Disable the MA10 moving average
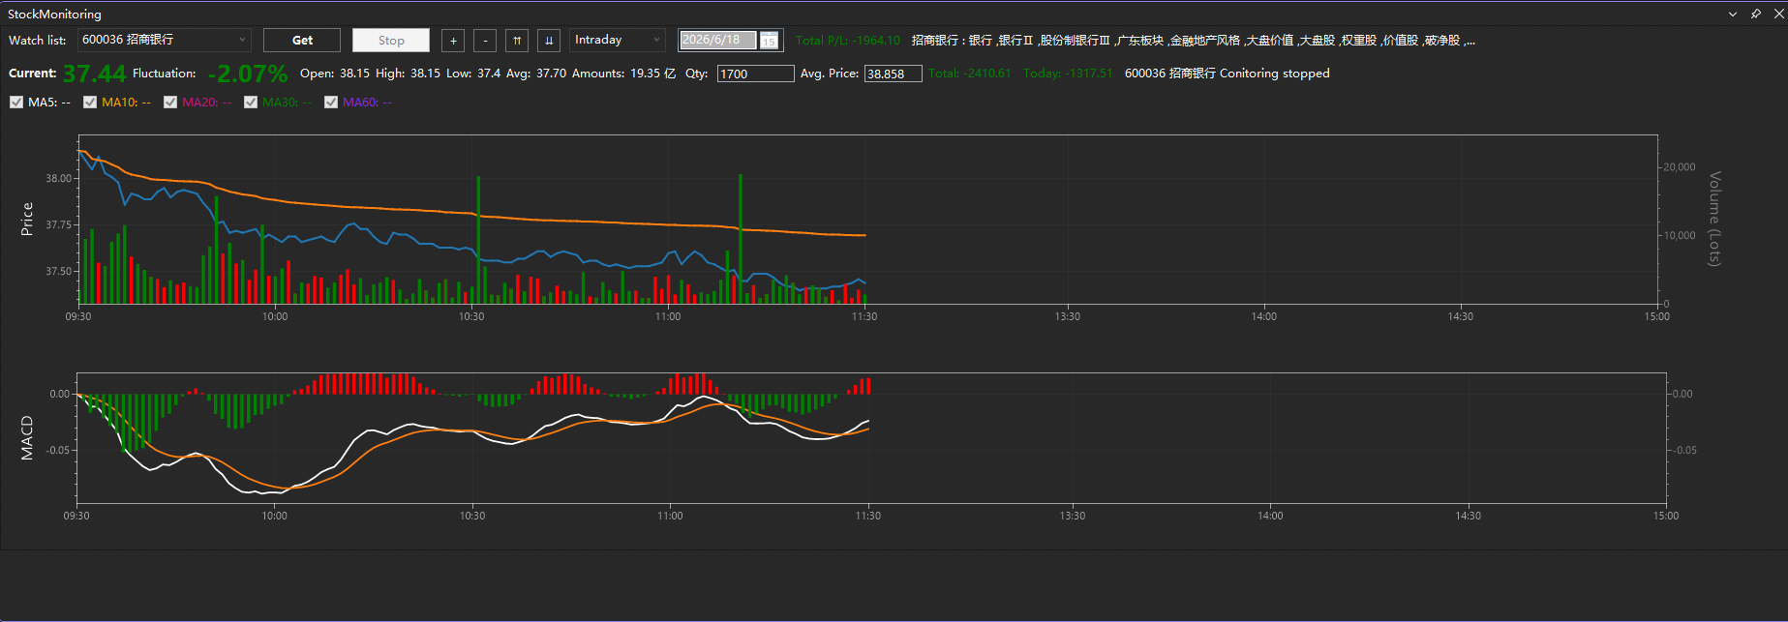The height and width of the screenshot is (622, 1788). [x=90, y=103]
